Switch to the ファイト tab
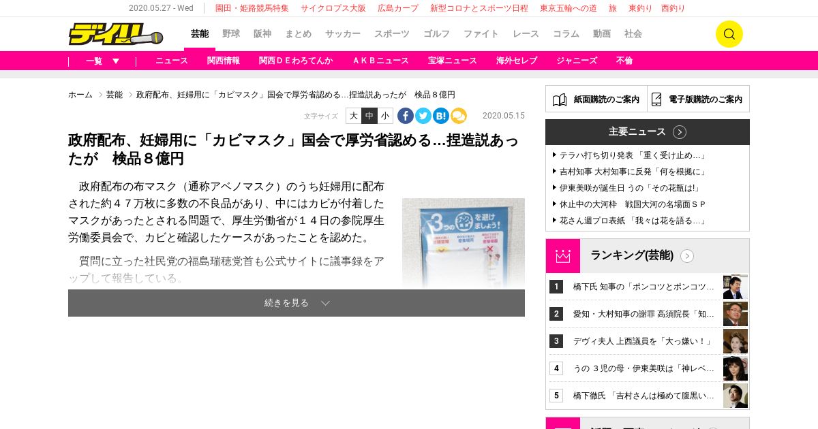This screenshot has height=429, width=818. click(x=481, y=34)
